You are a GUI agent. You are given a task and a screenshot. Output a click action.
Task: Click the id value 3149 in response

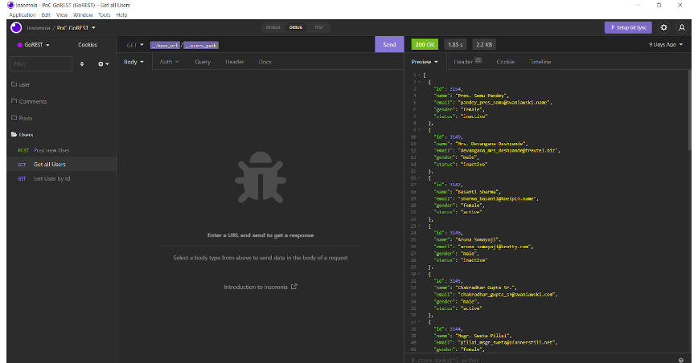pos(455,137)
